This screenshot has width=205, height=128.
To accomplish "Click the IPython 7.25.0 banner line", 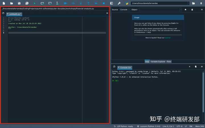I will point(135,77).
